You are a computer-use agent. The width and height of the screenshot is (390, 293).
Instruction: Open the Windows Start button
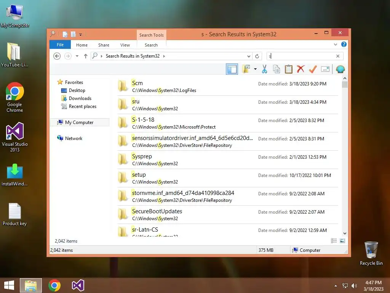[9, 285]
